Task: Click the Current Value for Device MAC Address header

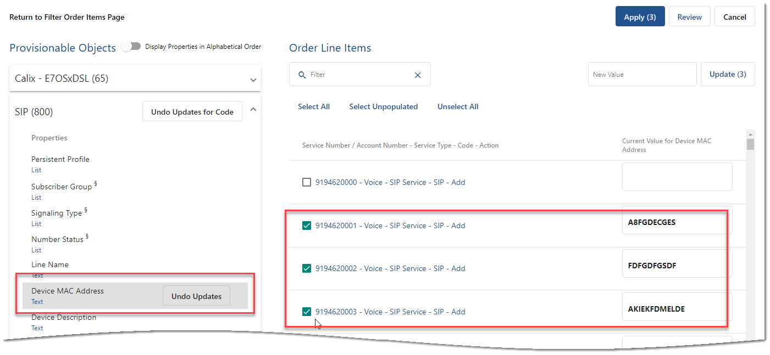Action: pos(667,145)
